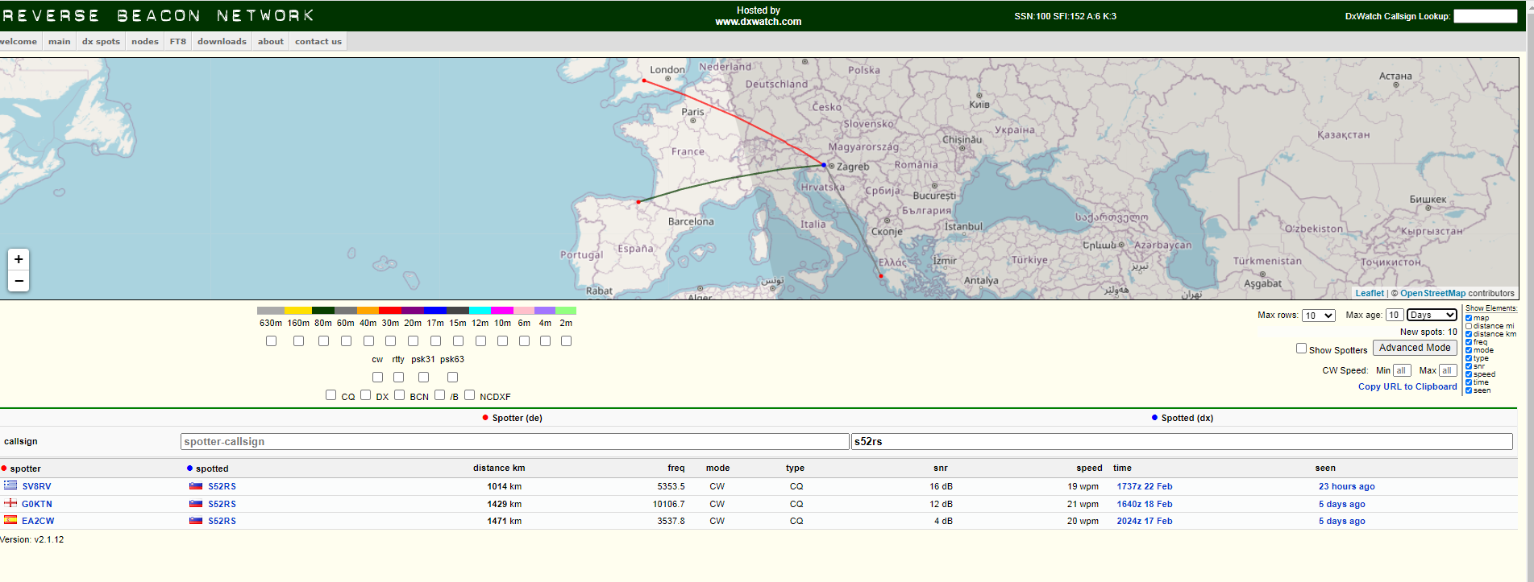Image resolution: width=1534 pixels, height=582 pixels.
Task: Click the Spanish flag beside EA2CW
Action: coord(10,520)
